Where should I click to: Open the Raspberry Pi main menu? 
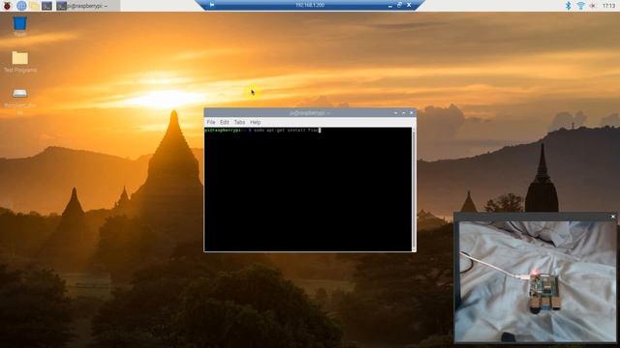click(7, 6)
